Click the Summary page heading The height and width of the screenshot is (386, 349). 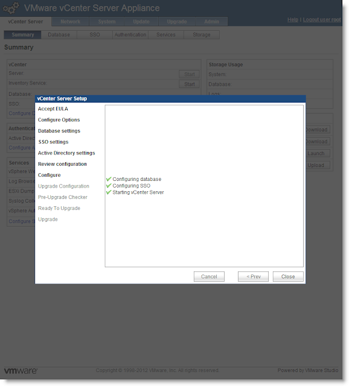click(x=19, y=47)
